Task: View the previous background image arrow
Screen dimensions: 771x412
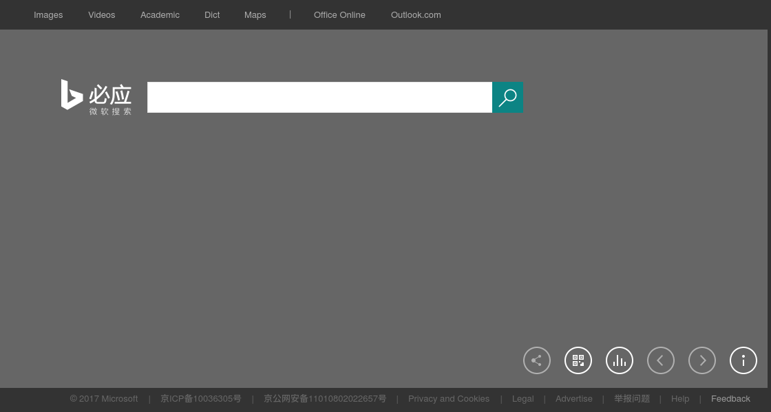Action: click(661, 360)
